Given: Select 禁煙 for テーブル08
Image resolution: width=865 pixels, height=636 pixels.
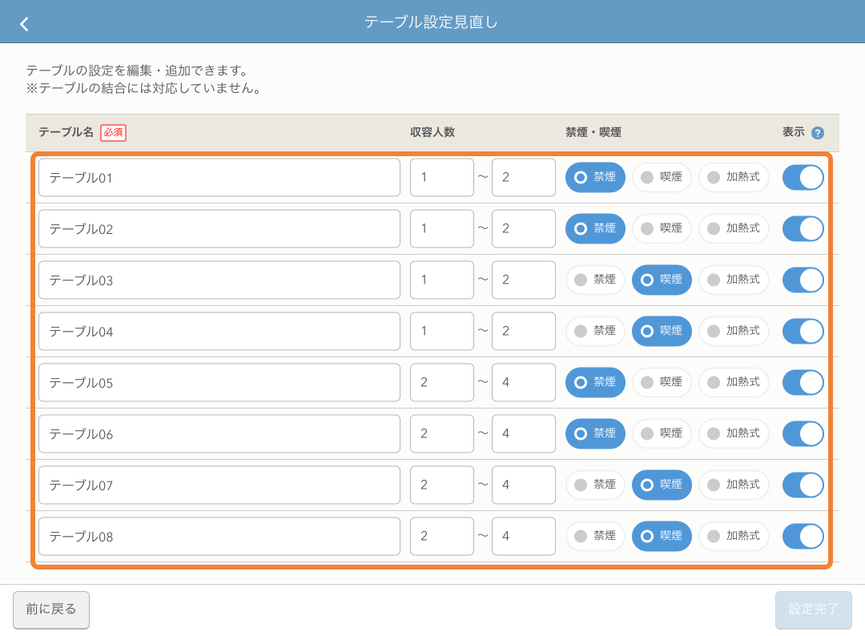Looking at the screenshot, I should tap(595, 536).
